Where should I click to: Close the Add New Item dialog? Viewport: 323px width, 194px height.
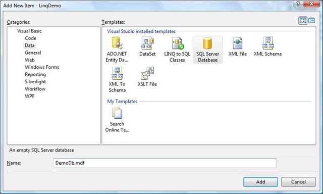click(x=311, y=4)
